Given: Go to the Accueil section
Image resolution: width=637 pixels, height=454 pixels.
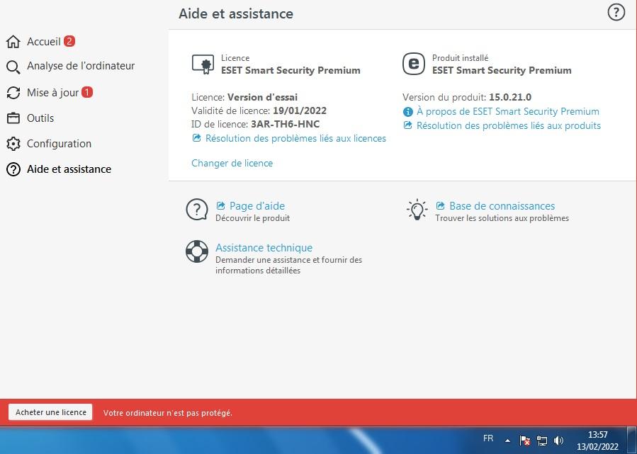Looking at the screenshot, I should click(x=43, y=41).
